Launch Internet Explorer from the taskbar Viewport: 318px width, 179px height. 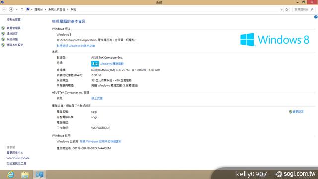tap(11, 175)
